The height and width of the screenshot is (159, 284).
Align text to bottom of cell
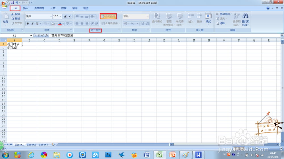(87, 16)
